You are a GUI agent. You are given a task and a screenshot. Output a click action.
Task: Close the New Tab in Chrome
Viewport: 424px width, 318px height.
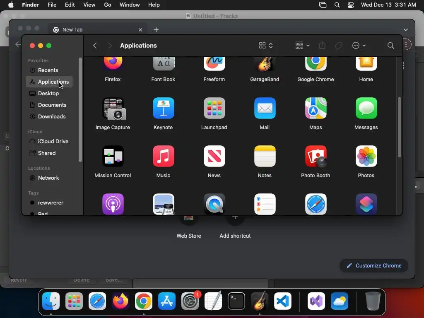[140, 30]
